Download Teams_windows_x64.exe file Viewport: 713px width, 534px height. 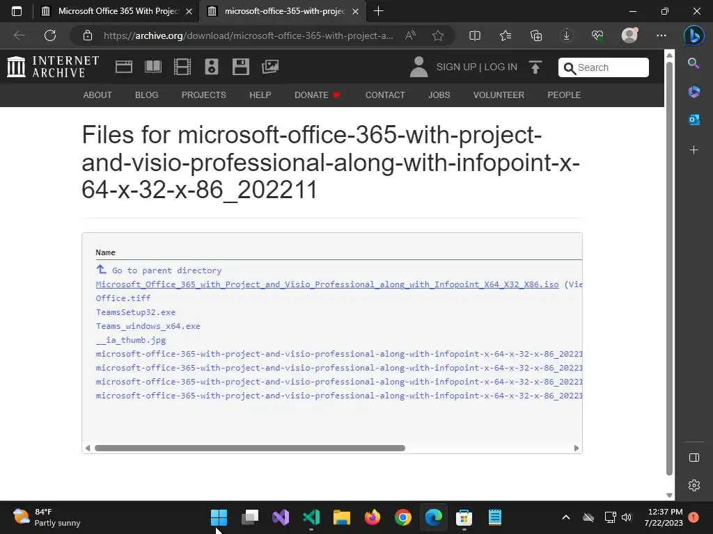pos(148,326)
